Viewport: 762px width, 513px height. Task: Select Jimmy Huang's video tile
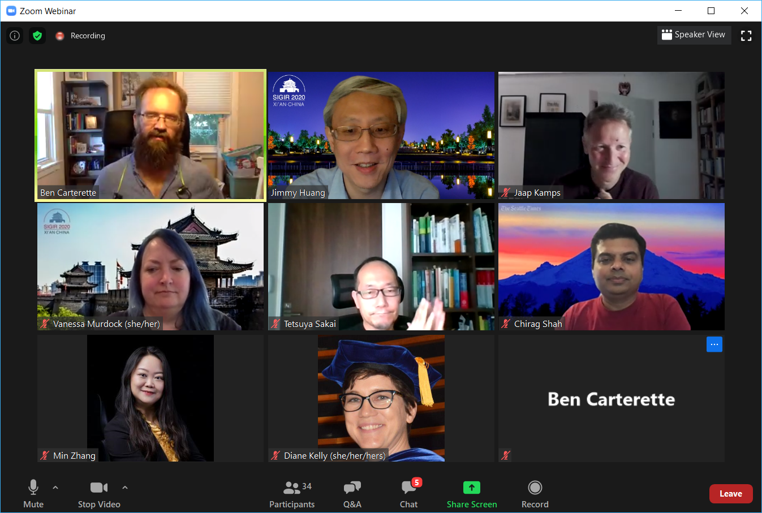pyautogui.click(x=381, y=135)
